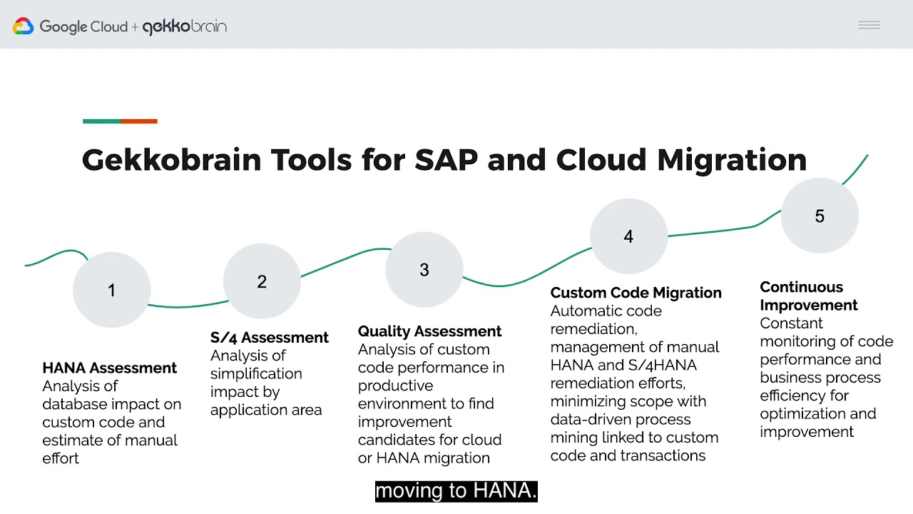The image size is (913, 514).
Task: Click the "Quality Assessment" heading
Action: point(430,331)
